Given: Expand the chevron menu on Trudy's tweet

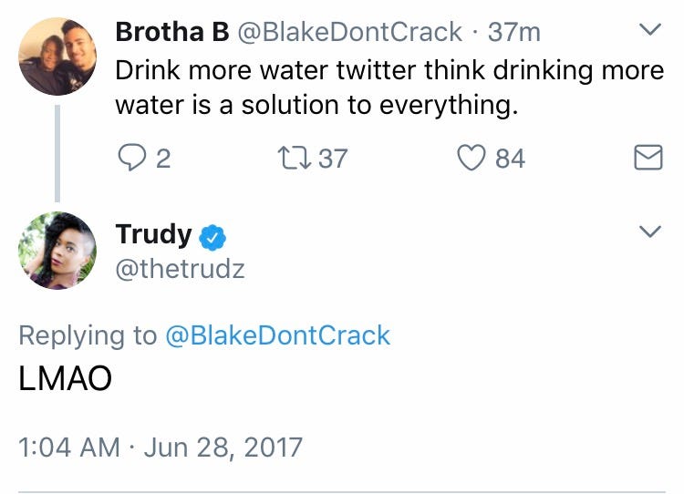Looking at the screenshot, I should [649, 232].
